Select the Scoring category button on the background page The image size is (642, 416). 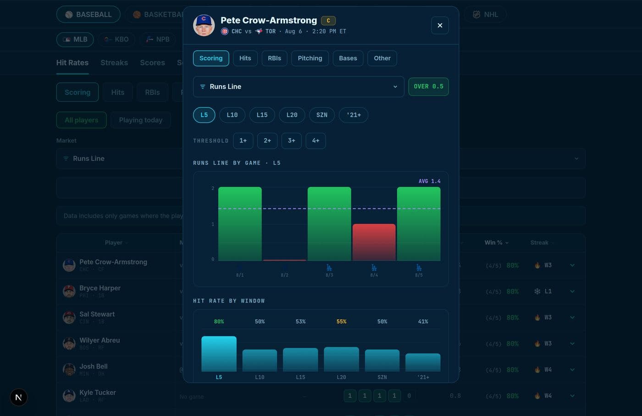pyautogui.click(x=77, y=92)
